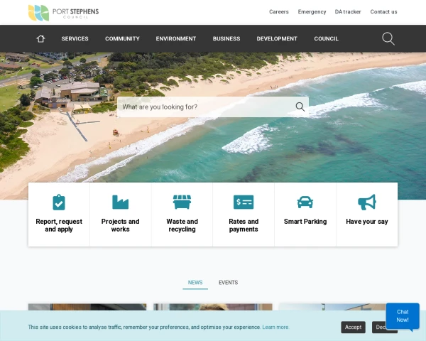Expand the Development menu

click(277, 38)
